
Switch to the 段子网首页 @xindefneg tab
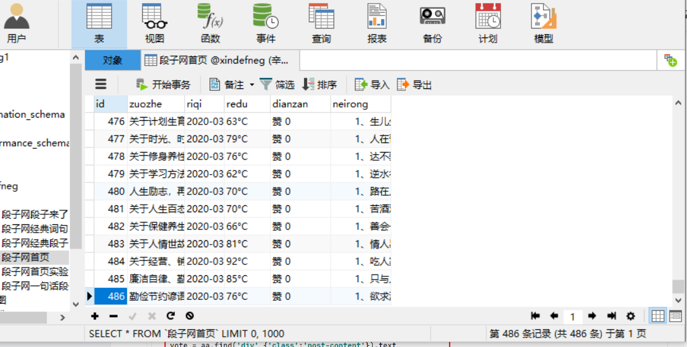point(220,60)
